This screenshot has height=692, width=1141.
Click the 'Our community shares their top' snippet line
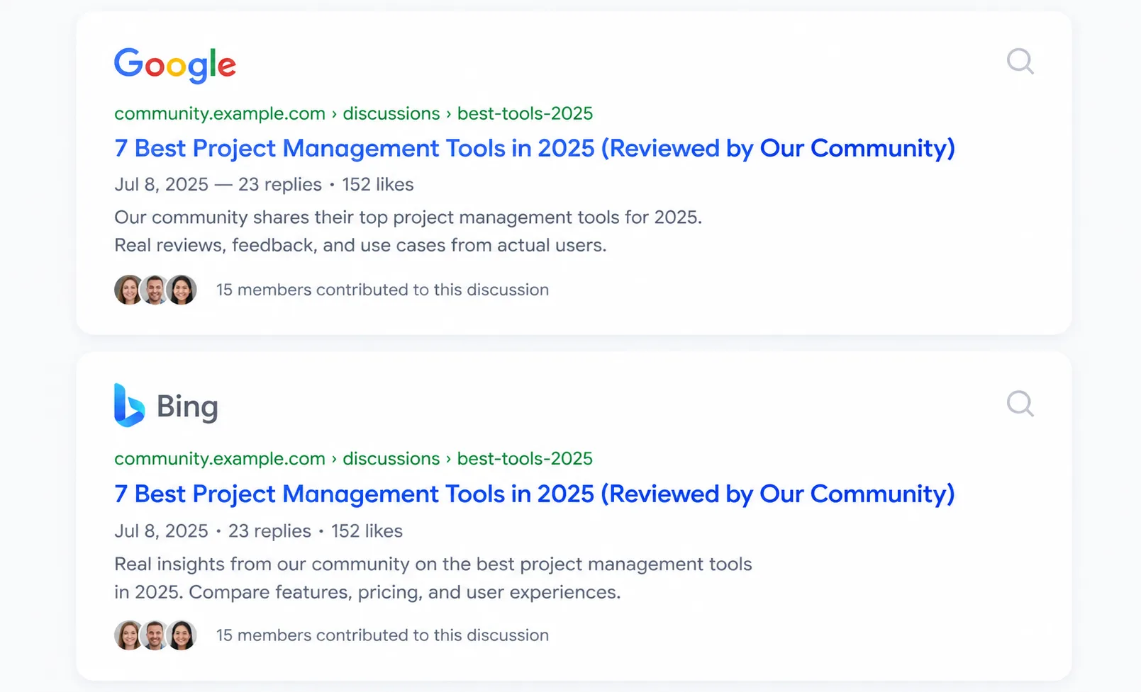408,217
